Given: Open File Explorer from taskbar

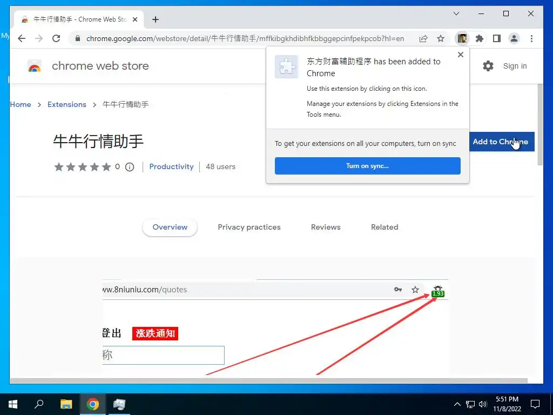Looking at the screenshot, I should pos(66,404).
